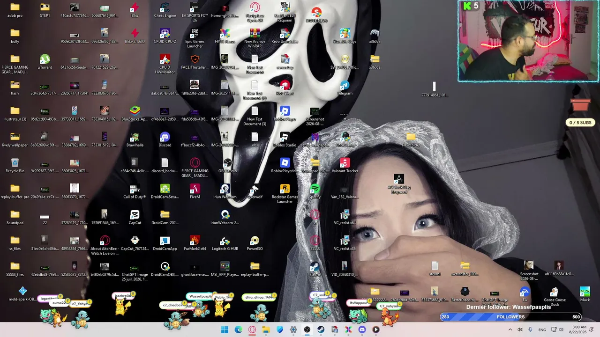
Task: Open Settings gear in the taskbar
Action: pyautogui.click(x=293, y=330)
